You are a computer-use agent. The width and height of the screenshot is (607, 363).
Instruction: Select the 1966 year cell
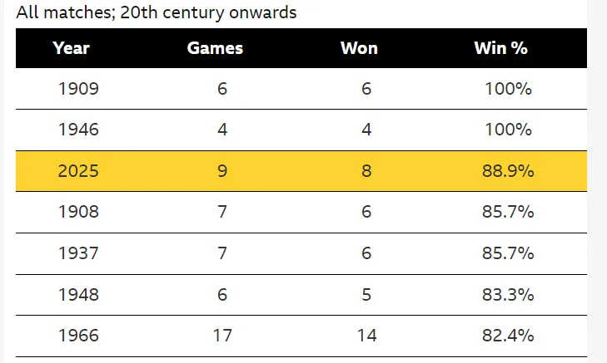[x=78, y=336]
